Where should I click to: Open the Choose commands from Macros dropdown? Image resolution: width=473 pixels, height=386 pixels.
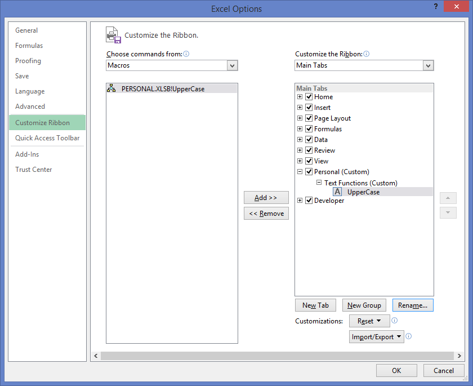232,65
